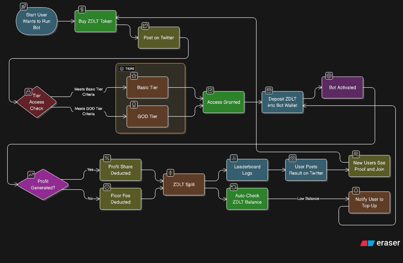The height and width of the screenshot is (263, 403).
Task: Select the GOD Tier node
Action: point(147,116)
